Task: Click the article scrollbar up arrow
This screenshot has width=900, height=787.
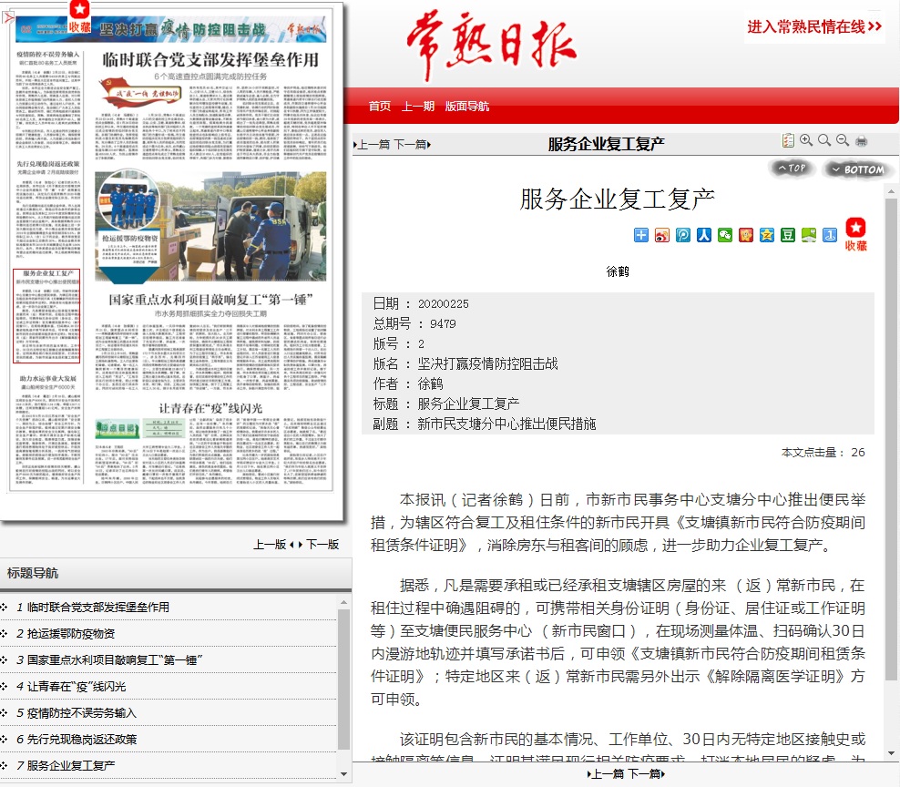Action: (891, 191)
